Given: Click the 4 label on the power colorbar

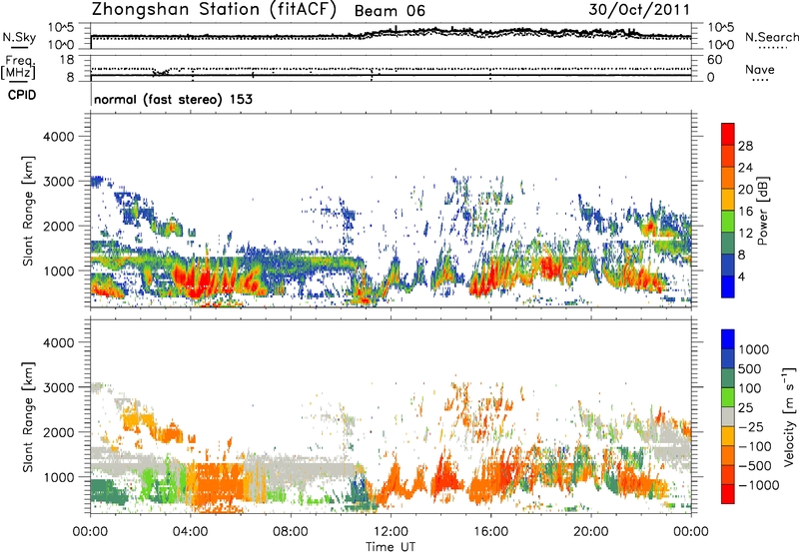Looking at the screenshot, I should point(741,277).
